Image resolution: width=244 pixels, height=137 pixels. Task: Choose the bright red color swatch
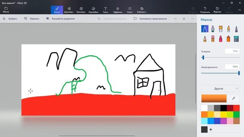236,108
